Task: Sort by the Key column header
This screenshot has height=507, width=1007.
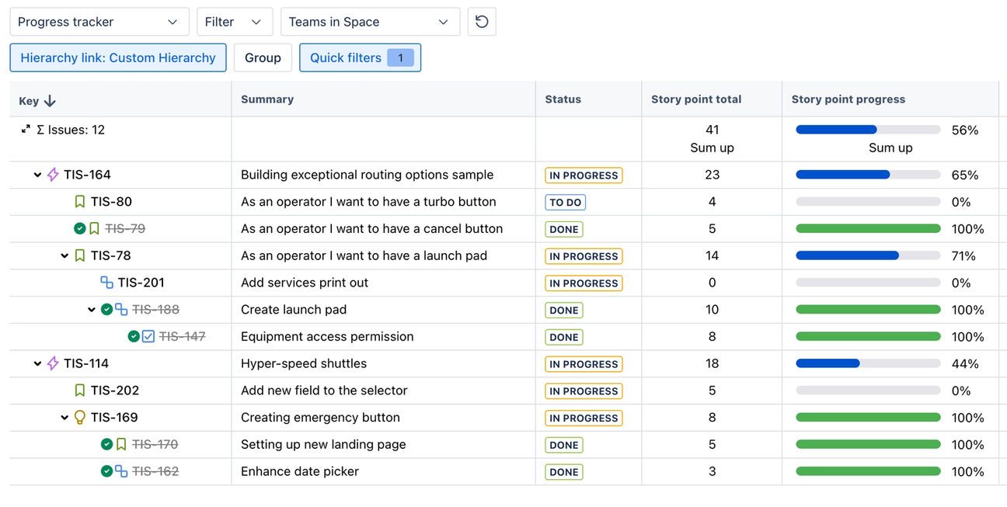Action: tap(37, 101)
